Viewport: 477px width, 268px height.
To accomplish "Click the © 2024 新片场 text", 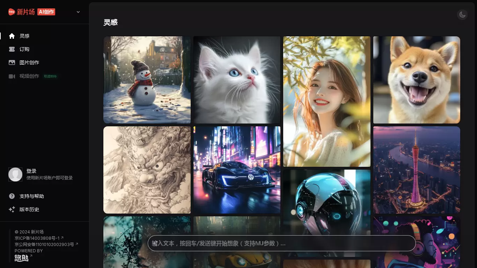I will [29, 232].
